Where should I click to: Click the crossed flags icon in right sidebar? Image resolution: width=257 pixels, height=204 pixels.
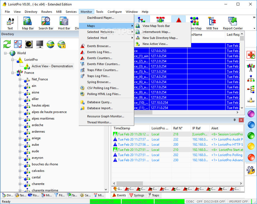pyautogui.click(x=251, y=67)
